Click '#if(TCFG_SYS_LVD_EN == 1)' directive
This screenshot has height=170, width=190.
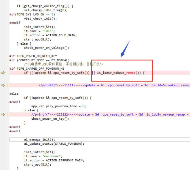pos(32,14)
